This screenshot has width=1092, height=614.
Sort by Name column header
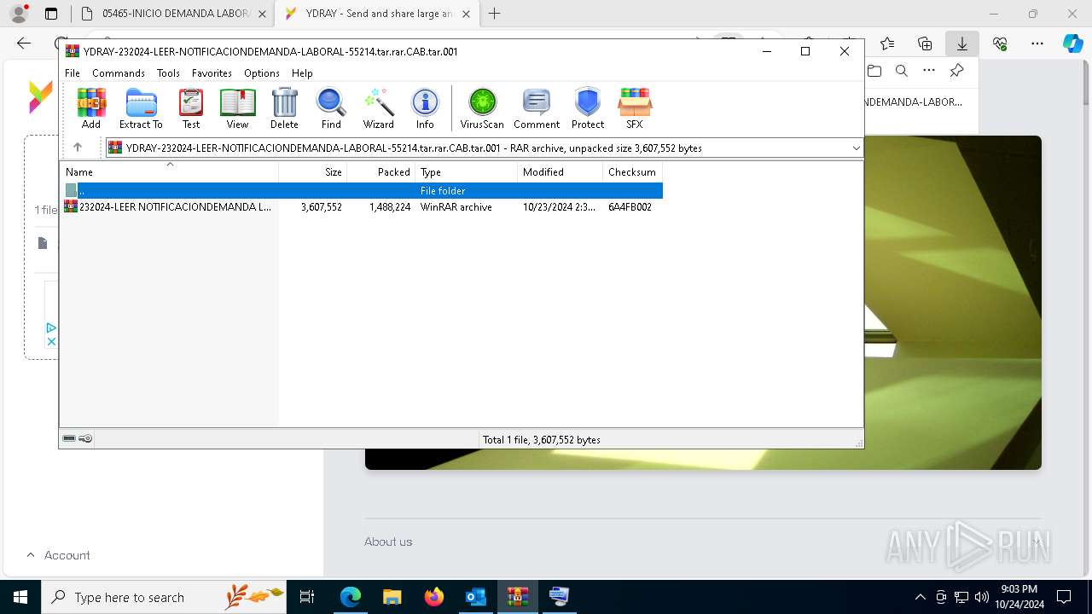[169, 172]
